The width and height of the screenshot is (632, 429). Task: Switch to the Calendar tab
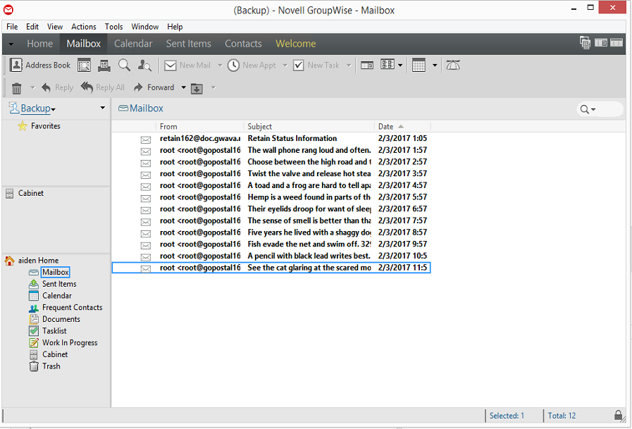pyautogui.click(x=133, y=44)
